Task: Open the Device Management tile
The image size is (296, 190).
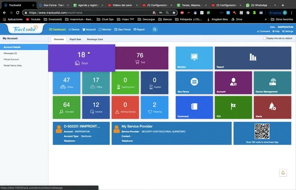Action: point(273,82)
